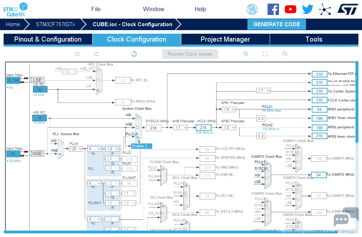This screenshot has width=362, height=237.
Task: Open the File menu
Action: tap(96, 9)
